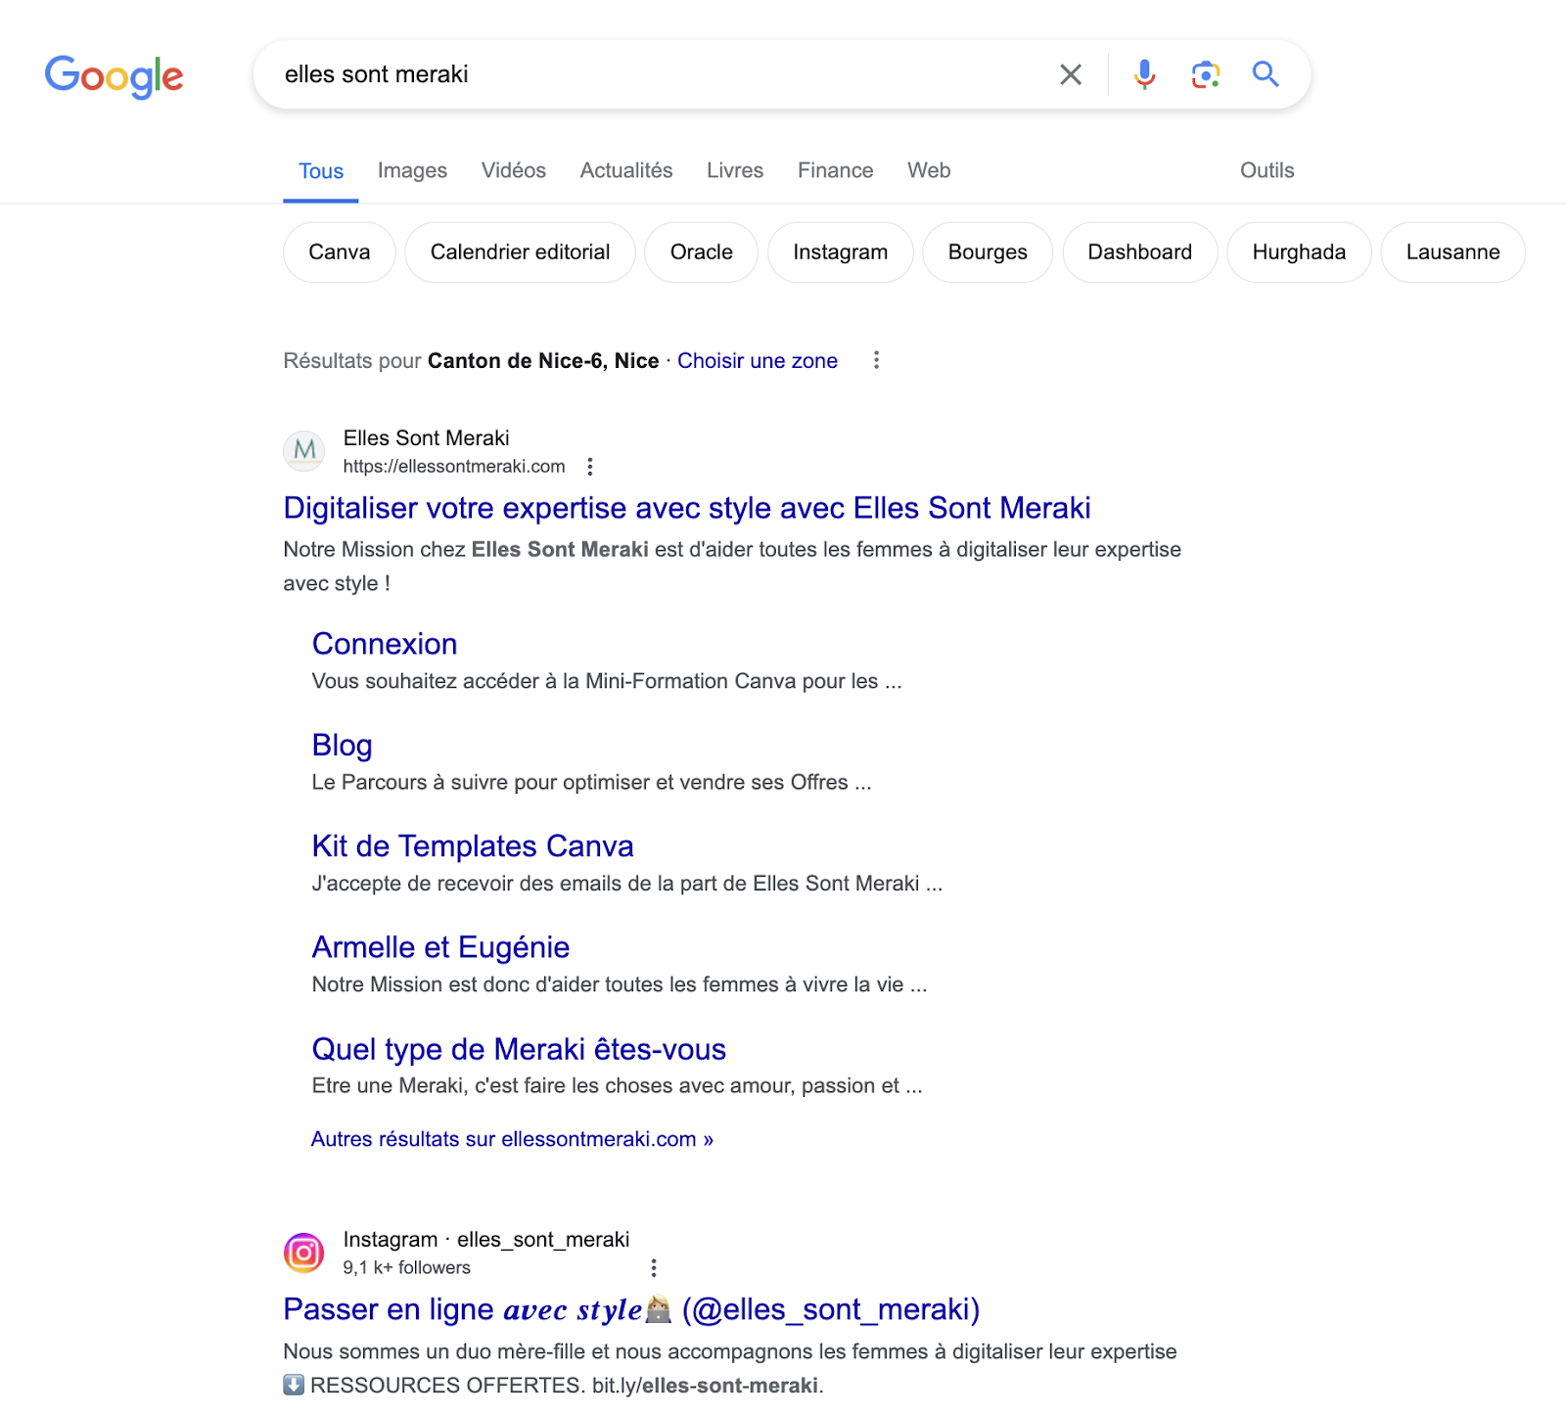Click snippet Le Parcours à suivre pour optimiser

591,783
